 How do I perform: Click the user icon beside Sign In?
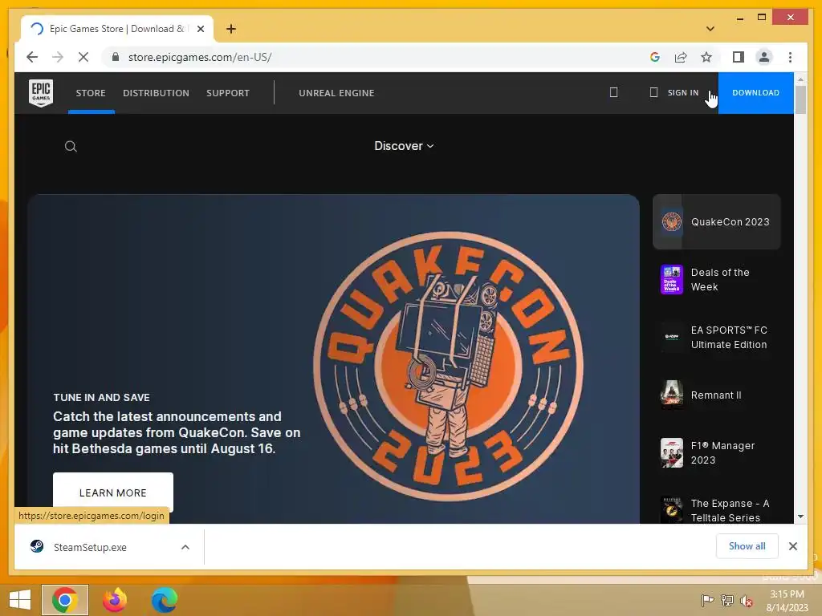[x=653, y=93]
